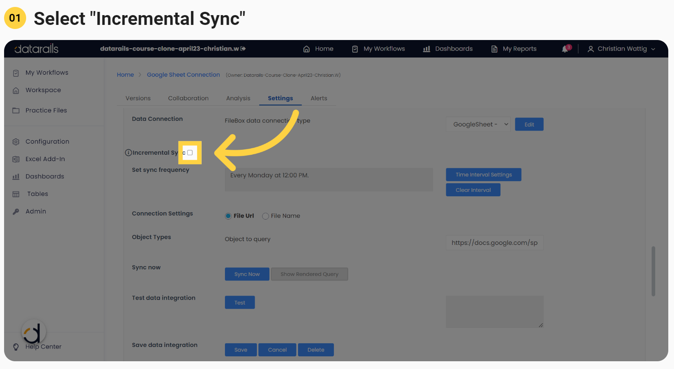Click the Test button

click(x=240, y=302)
